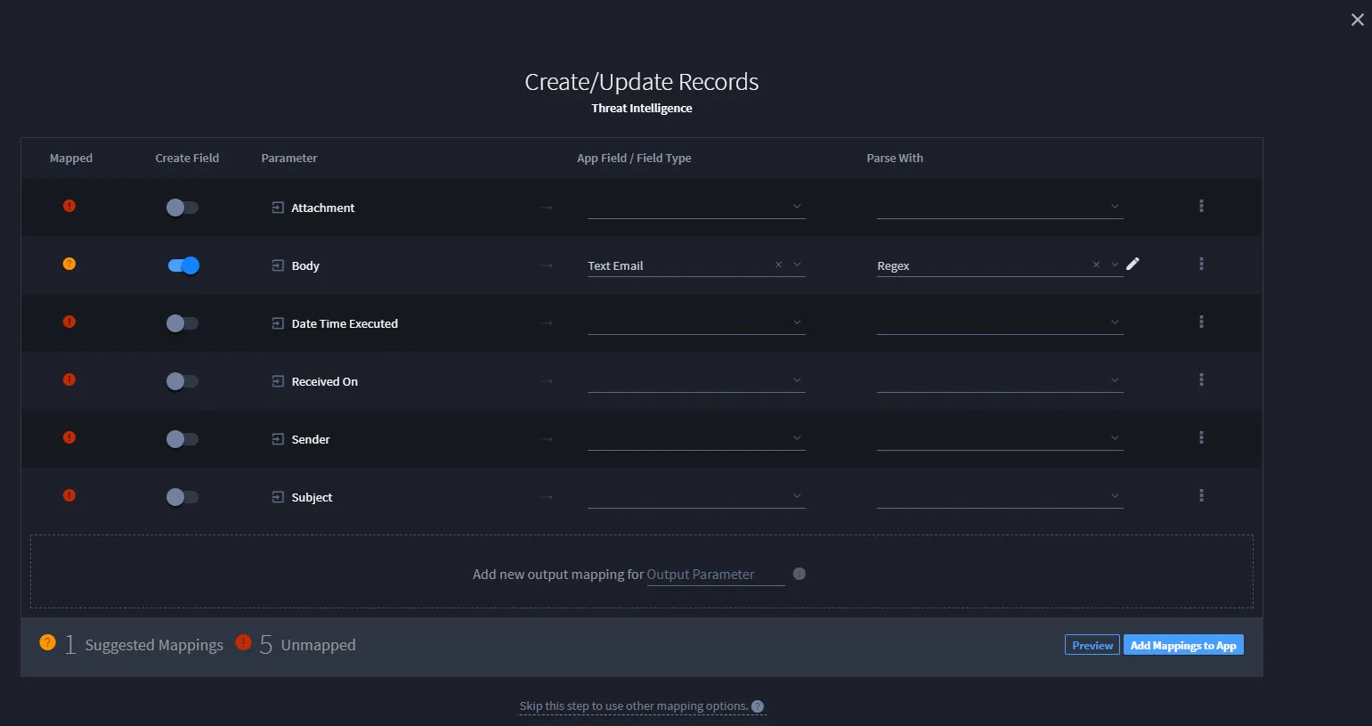The width and height of the screenshot is (1372, 726).
Task: Expand the Text Email field type dropdown
Action: pyautogui.click(x=797, y=265)
